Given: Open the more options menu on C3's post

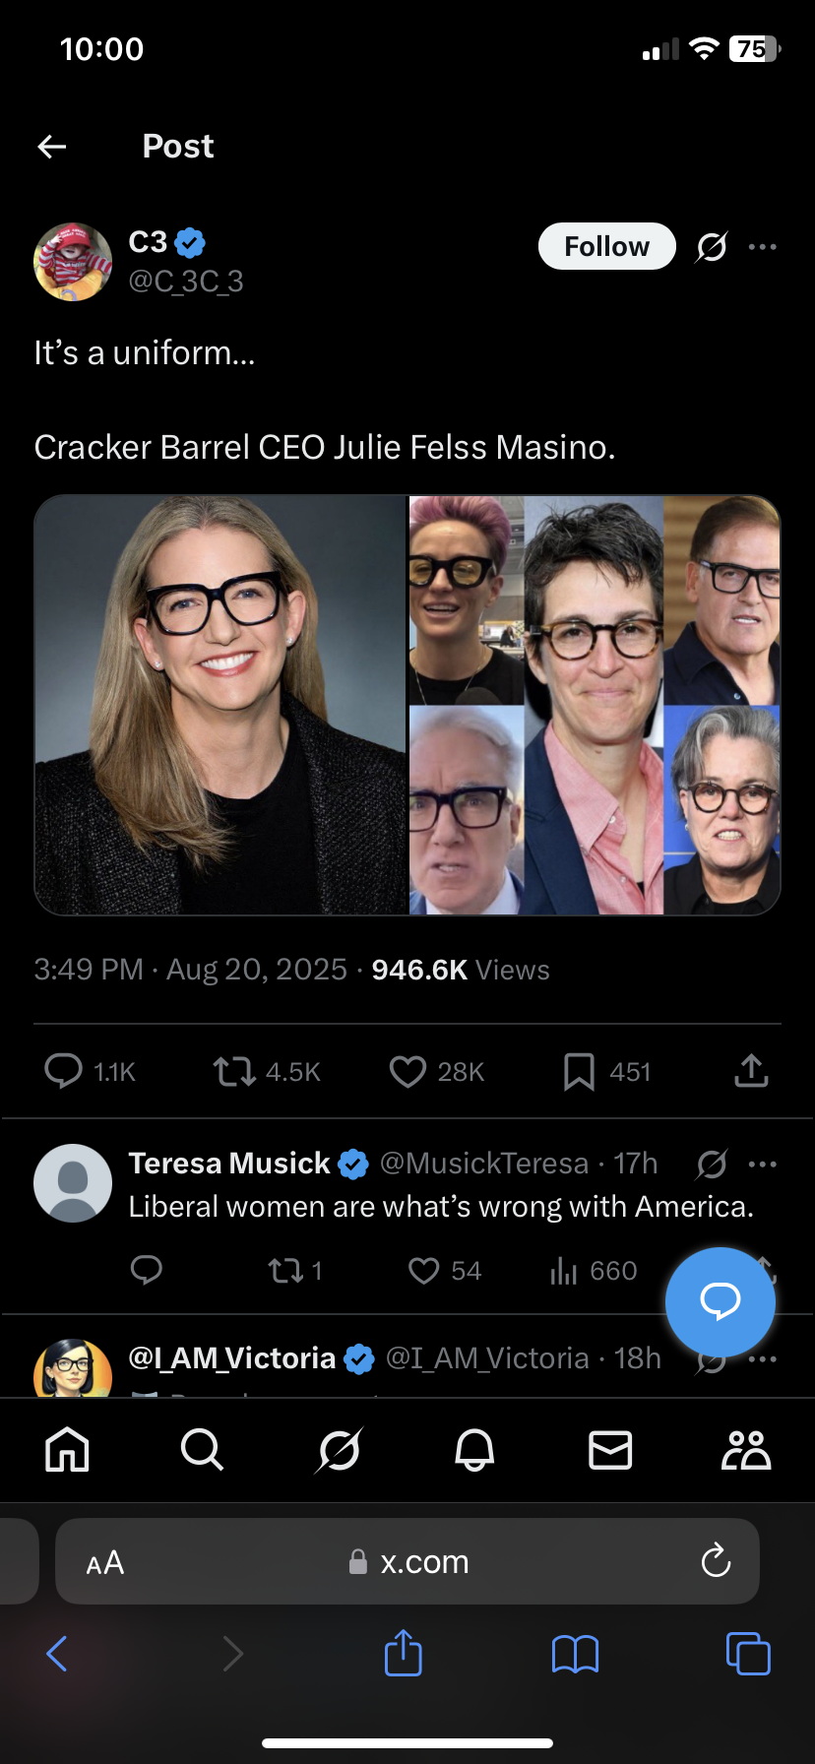Looking at the screenshot, I should click(763, 246).
